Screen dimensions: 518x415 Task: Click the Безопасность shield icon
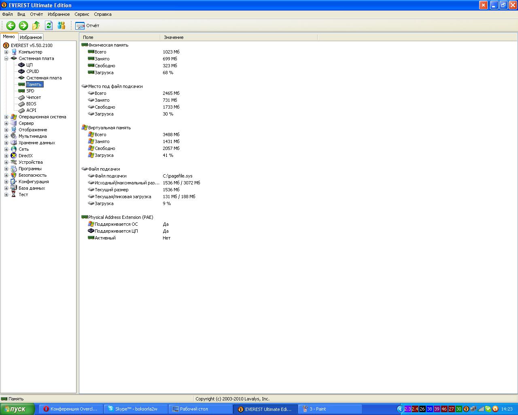click(14, 175)
